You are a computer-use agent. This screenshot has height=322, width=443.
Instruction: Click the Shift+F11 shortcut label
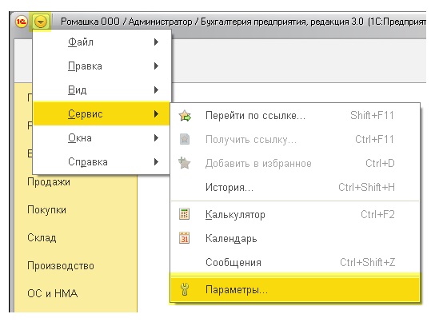point(372,115)
